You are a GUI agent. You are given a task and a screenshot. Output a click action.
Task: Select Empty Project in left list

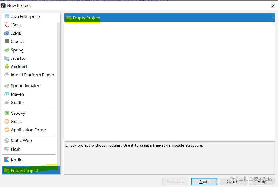31,170
